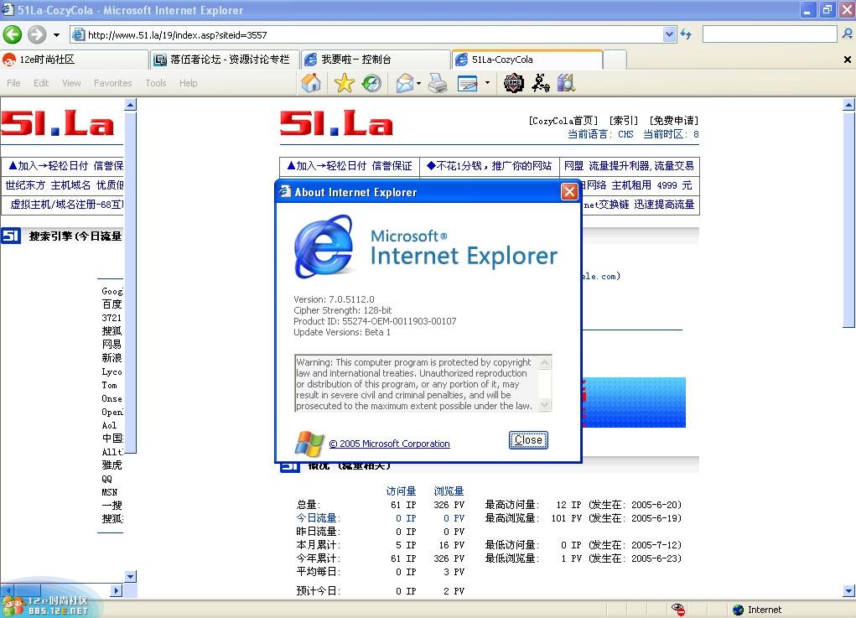Click the Print icon on toolbar
Viewport: 856px width, 618px height.
coord(437,83)
